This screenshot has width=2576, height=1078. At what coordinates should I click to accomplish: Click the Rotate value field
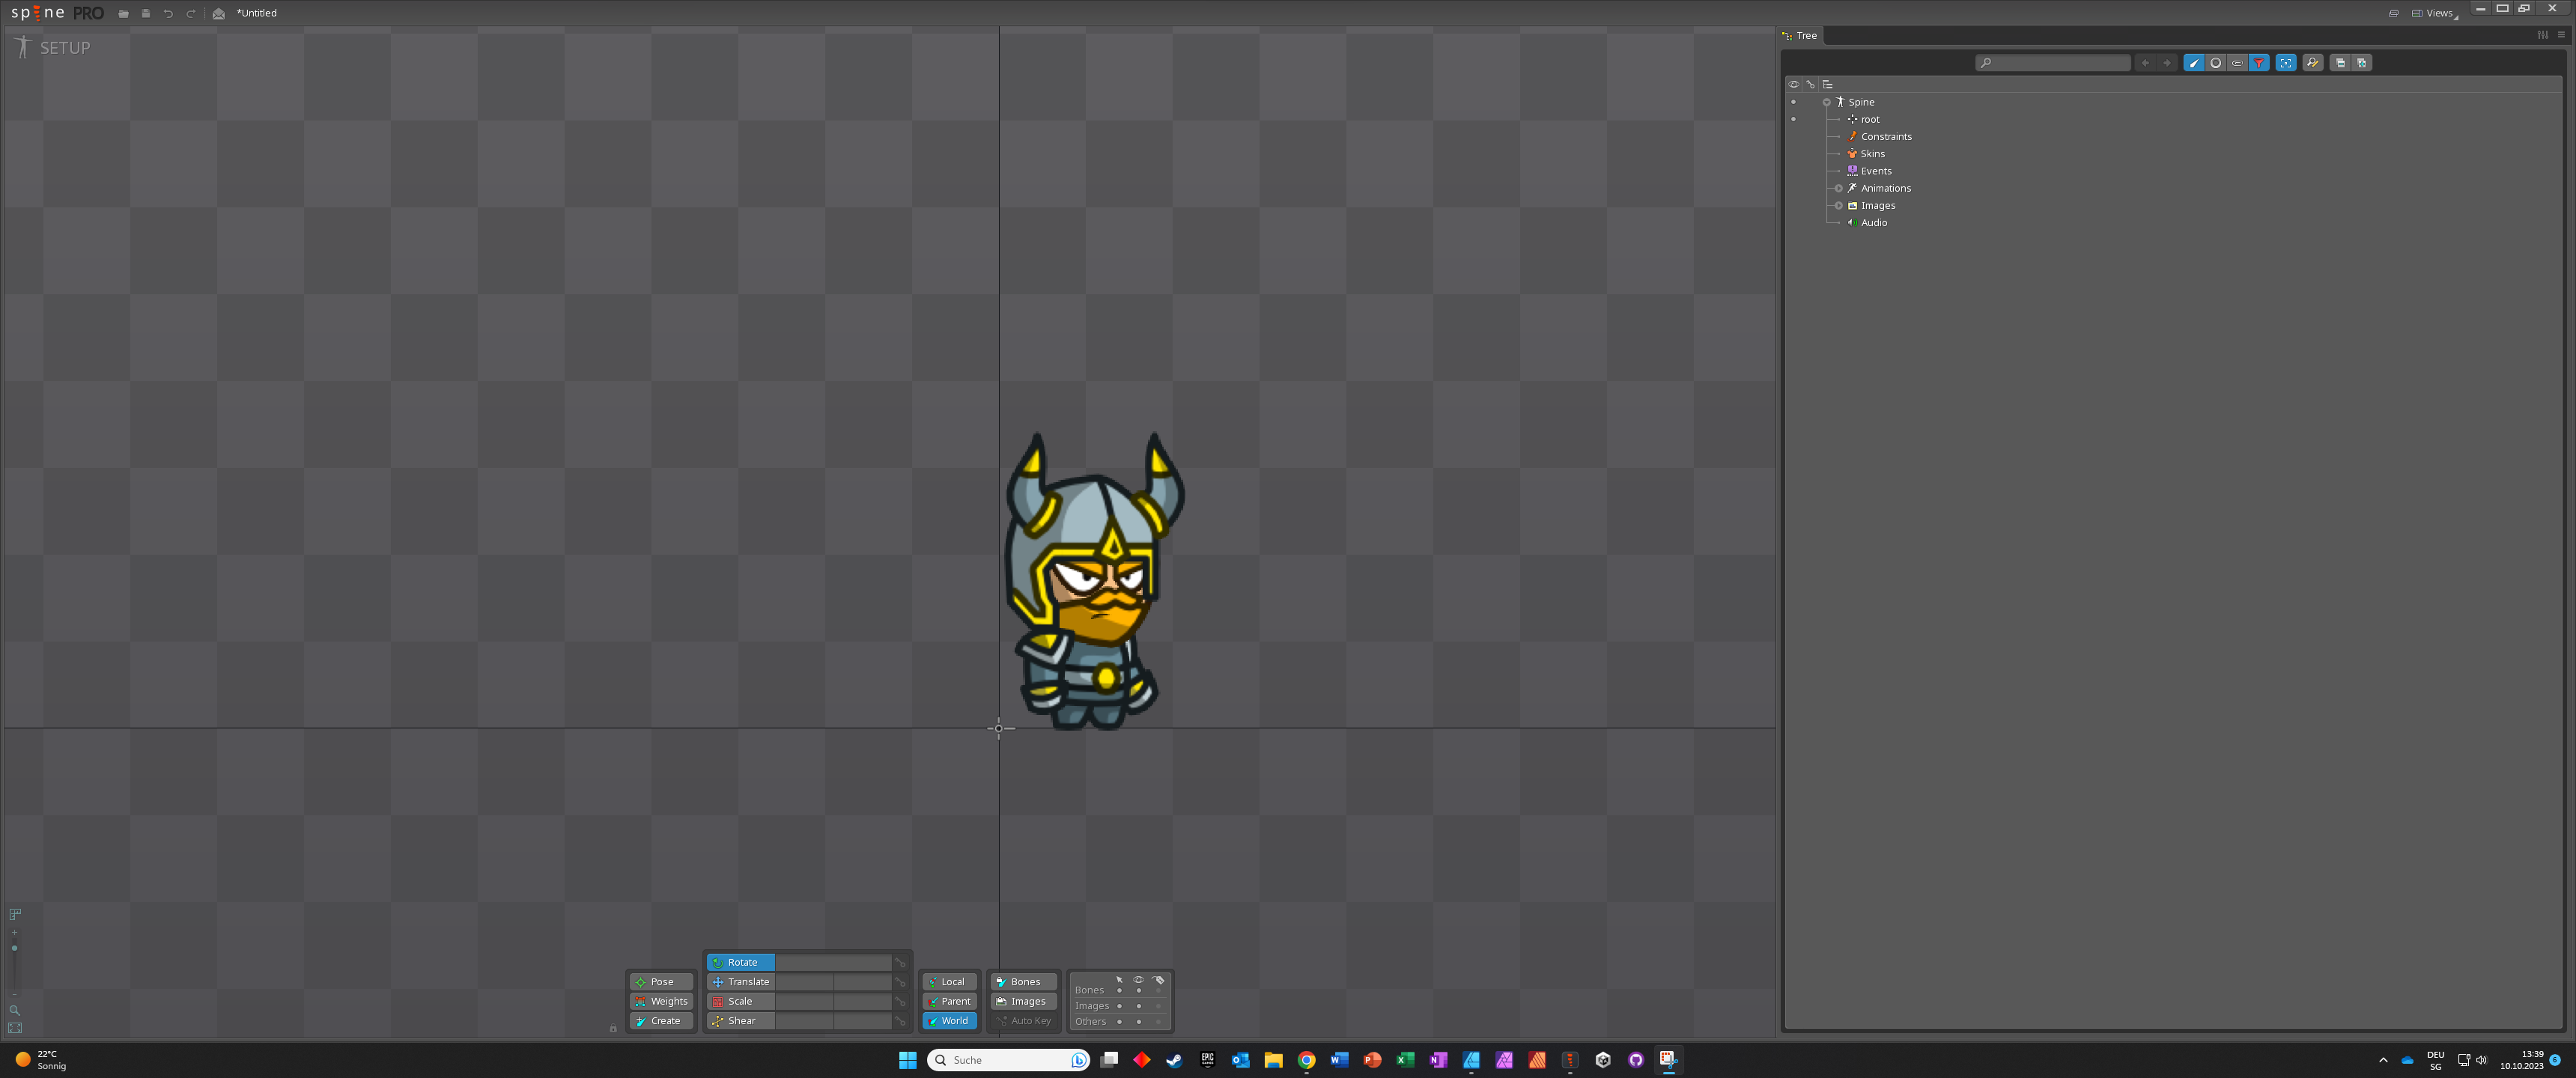(833, 962)
